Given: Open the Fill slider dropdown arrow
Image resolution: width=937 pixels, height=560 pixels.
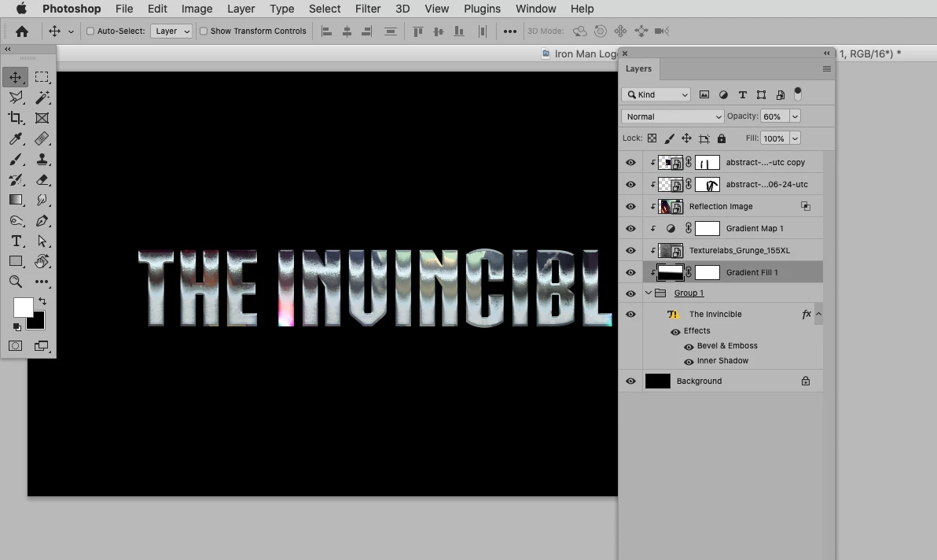Looking at the screenshot, I should click(x=795, y=138).
